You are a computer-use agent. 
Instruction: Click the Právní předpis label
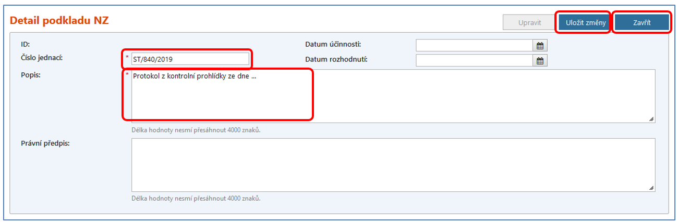[x=45, y=143]
